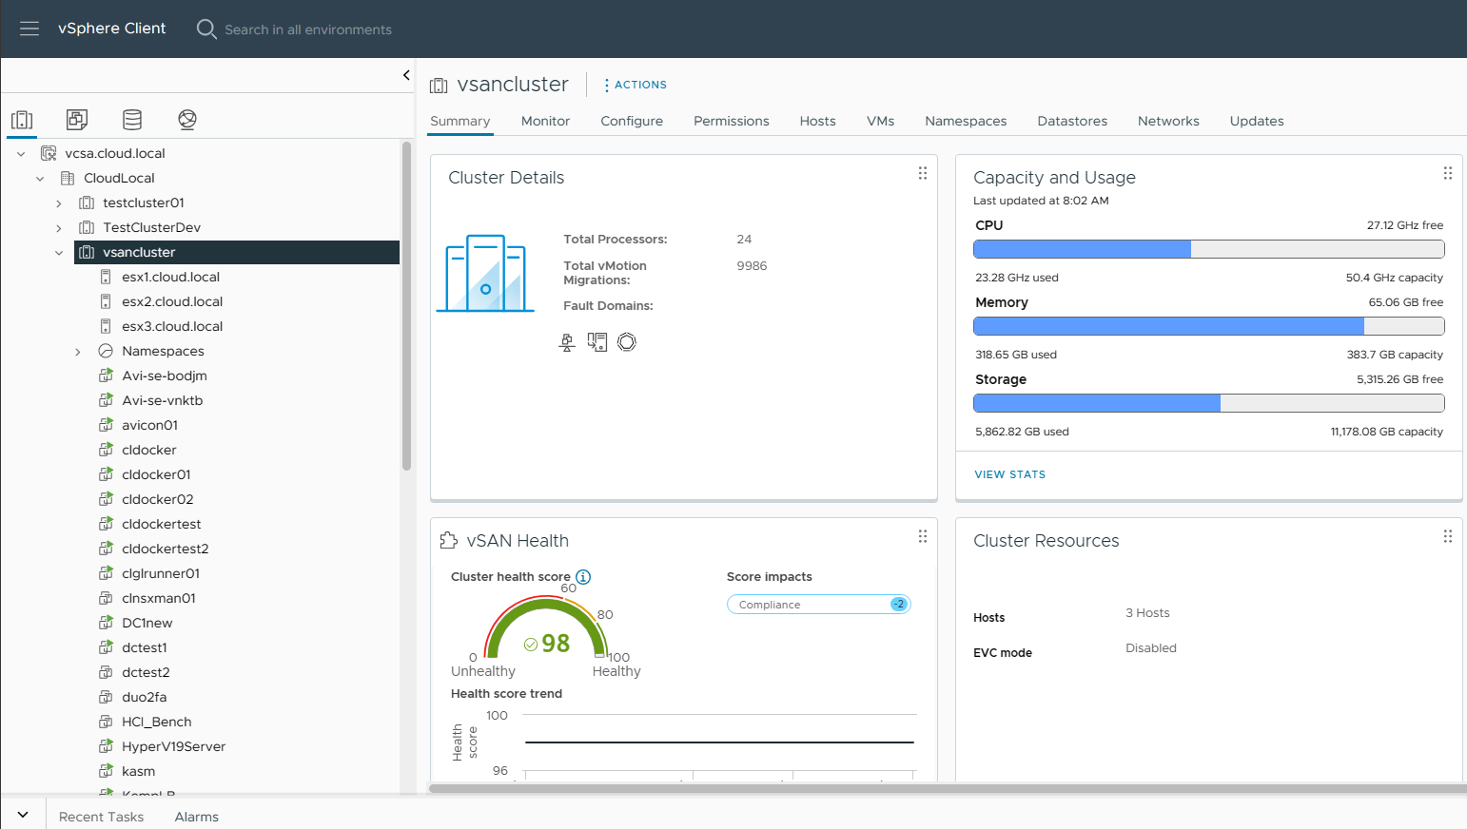Collapse the vsancluster tree node
The image size is (1467, 829).
click(x=59, y=253)
